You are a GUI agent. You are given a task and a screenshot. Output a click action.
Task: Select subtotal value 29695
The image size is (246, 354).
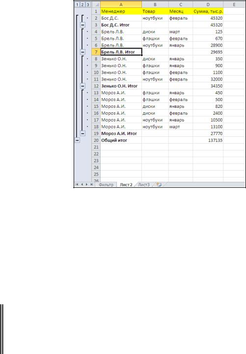[x=208, y=52]
